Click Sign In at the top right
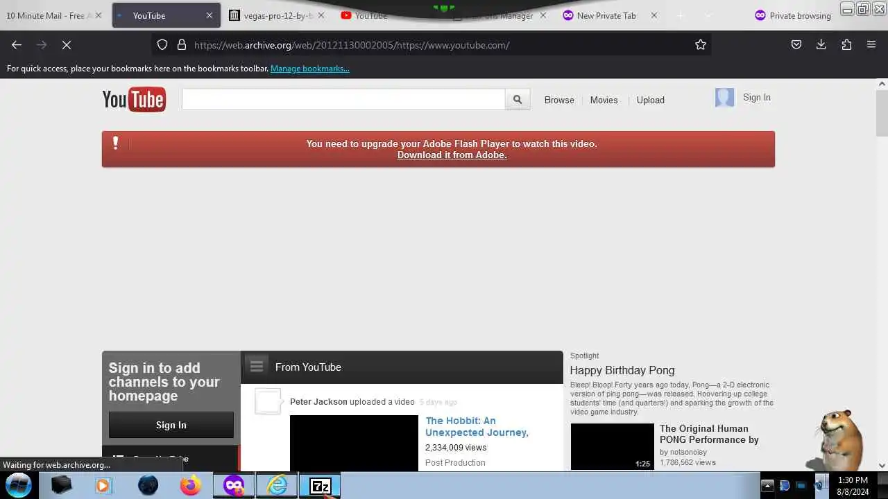Screen dimensions: 888x499 (x=757, y=98)
